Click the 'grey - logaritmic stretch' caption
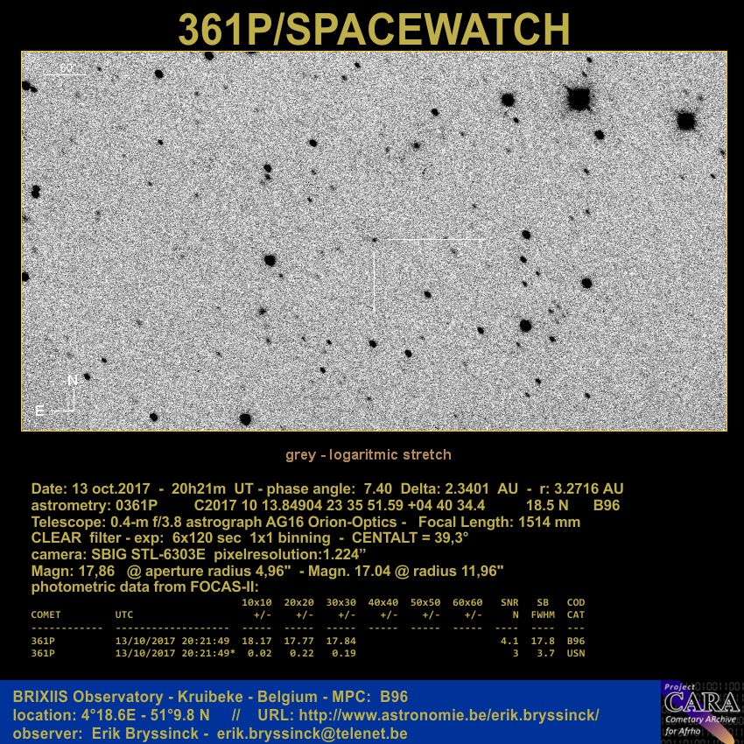 [x=368, y=454]
